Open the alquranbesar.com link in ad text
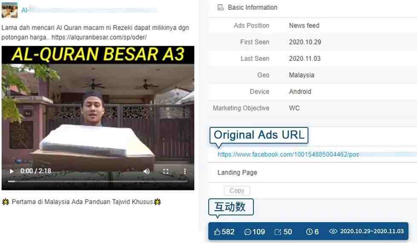This screenshot has width=417, height=243. (99, 37)
